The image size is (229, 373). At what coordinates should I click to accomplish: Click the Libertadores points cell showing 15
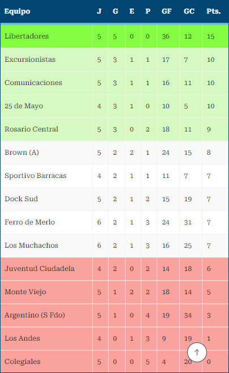[x=210, y=37]
